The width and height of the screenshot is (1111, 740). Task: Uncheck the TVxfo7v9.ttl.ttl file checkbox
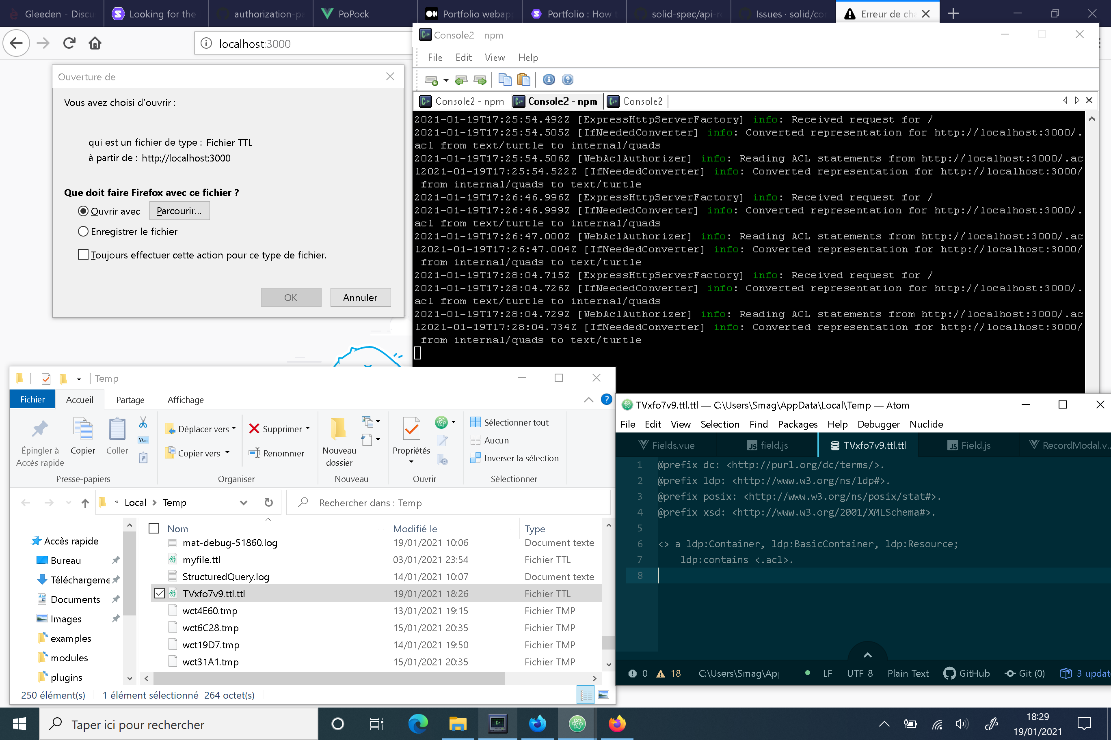pyautogui.click(x=160, y=593)
